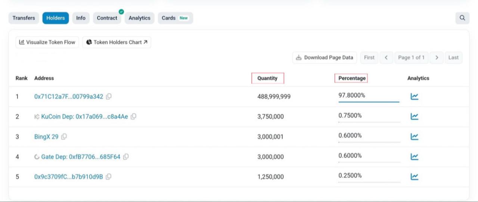Copy the 0x9c3709fC holder address
The height and width of the screenshot is (202, 478).
pyautogui.click(x=109, y=177)
